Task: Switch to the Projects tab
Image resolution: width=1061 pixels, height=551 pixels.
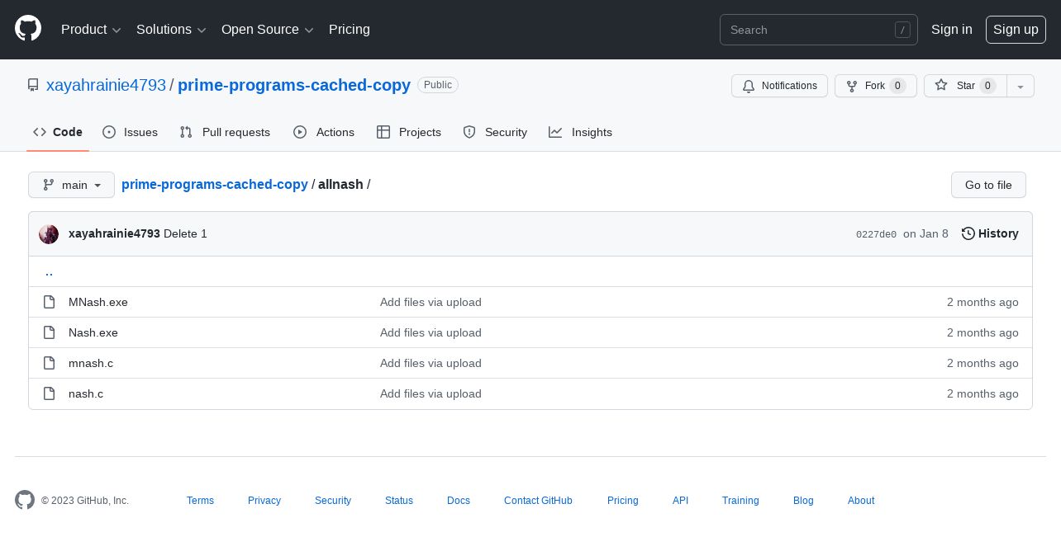Action: pyautogui.click(x=409, y=132)
